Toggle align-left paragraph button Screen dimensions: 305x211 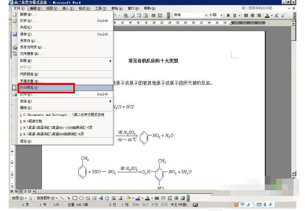[x=246, y=16]
